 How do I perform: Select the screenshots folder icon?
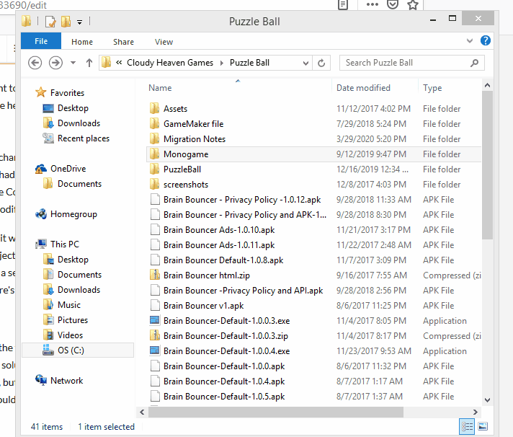[x=155, y=185]
